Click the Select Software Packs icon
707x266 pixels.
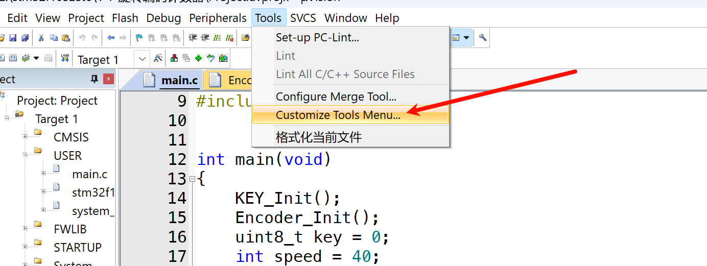tap(210, 58)
